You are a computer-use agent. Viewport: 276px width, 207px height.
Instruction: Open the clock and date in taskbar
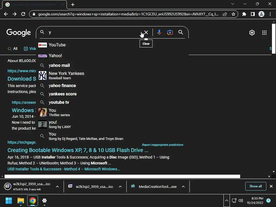click(x=255, y=201)
